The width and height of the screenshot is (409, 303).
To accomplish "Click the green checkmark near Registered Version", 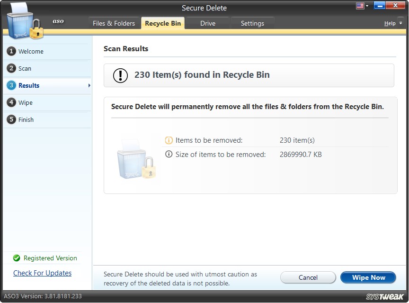I will [x=17, y=258].
